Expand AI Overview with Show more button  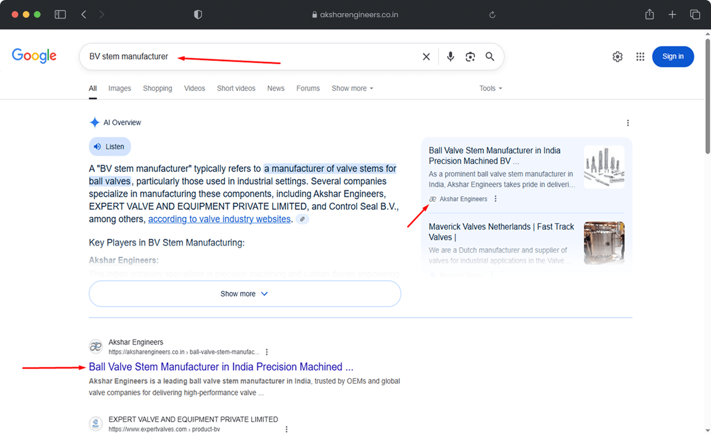pyautogui.click(x=245, y=294)
